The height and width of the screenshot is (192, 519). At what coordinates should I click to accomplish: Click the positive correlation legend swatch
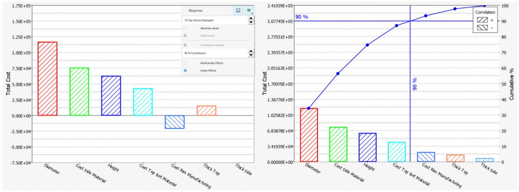click(482, 19)
